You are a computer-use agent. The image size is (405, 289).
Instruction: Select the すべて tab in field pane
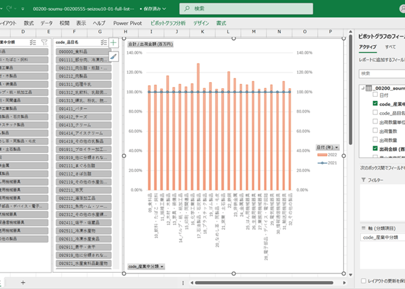pyautogui.click(x=390, y=47)
